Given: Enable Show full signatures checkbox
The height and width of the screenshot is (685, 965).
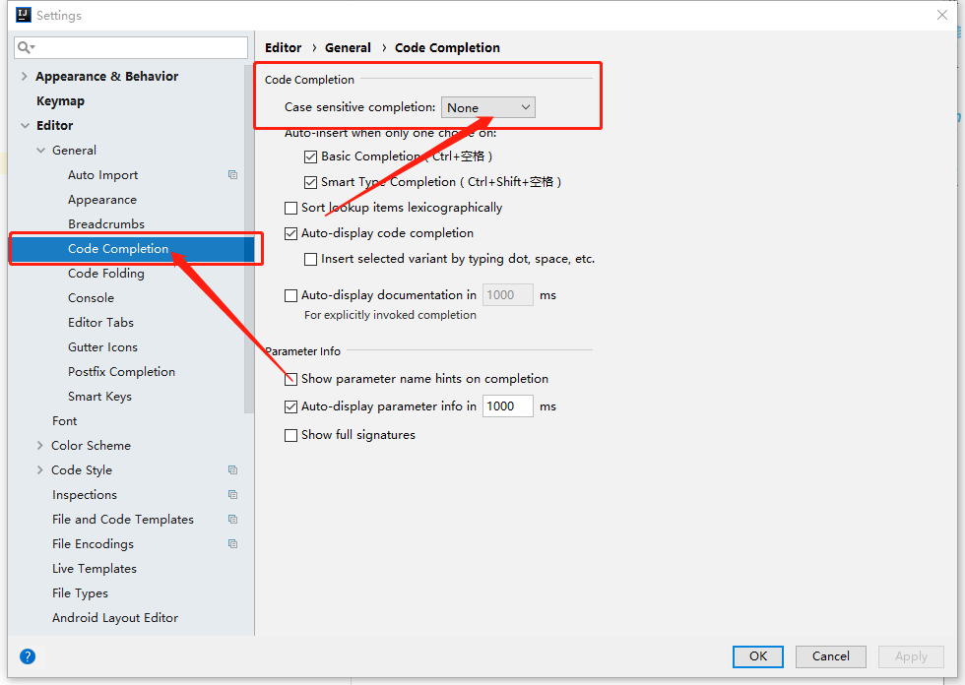Looking at the screenshot, I should 291,435.
